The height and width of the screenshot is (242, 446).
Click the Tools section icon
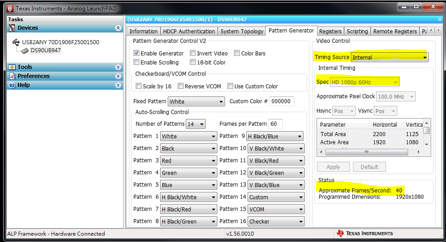(12, 67)
